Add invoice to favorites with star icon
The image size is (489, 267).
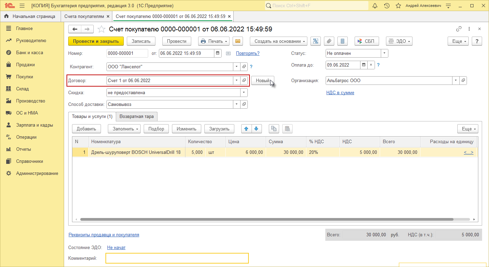(x=101, y=29)
